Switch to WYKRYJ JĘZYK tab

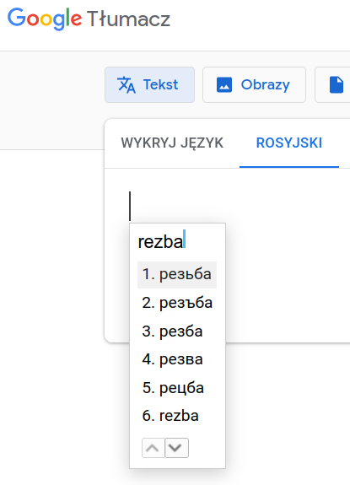172,143
